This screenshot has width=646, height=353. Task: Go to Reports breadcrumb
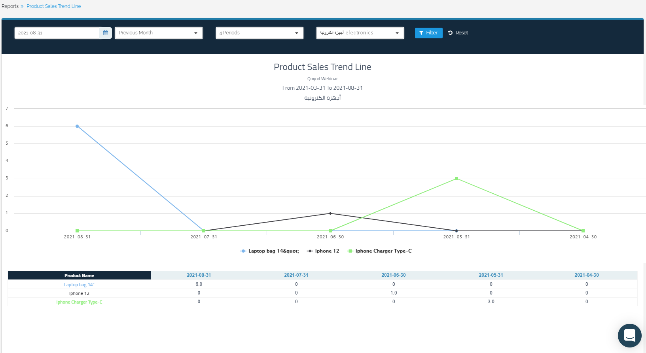pyautogui.click(x=10, y=6)
